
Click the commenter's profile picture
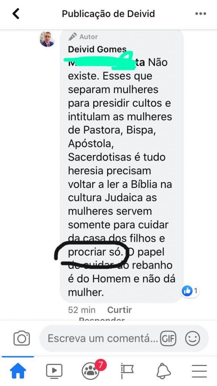tap(47, 39)
